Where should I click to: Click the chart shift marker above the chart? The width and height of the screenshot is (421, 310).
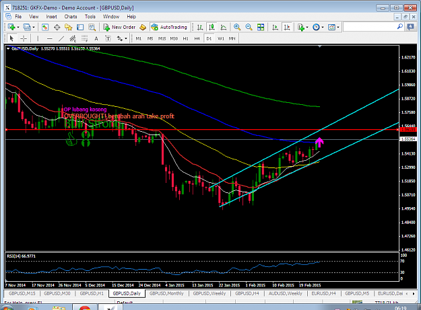coord(319,46)
